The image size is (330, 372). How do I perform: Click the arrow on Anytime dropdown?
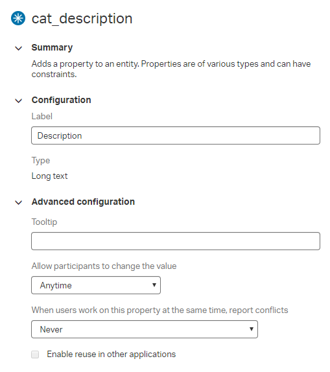click(x=154, y=285)
